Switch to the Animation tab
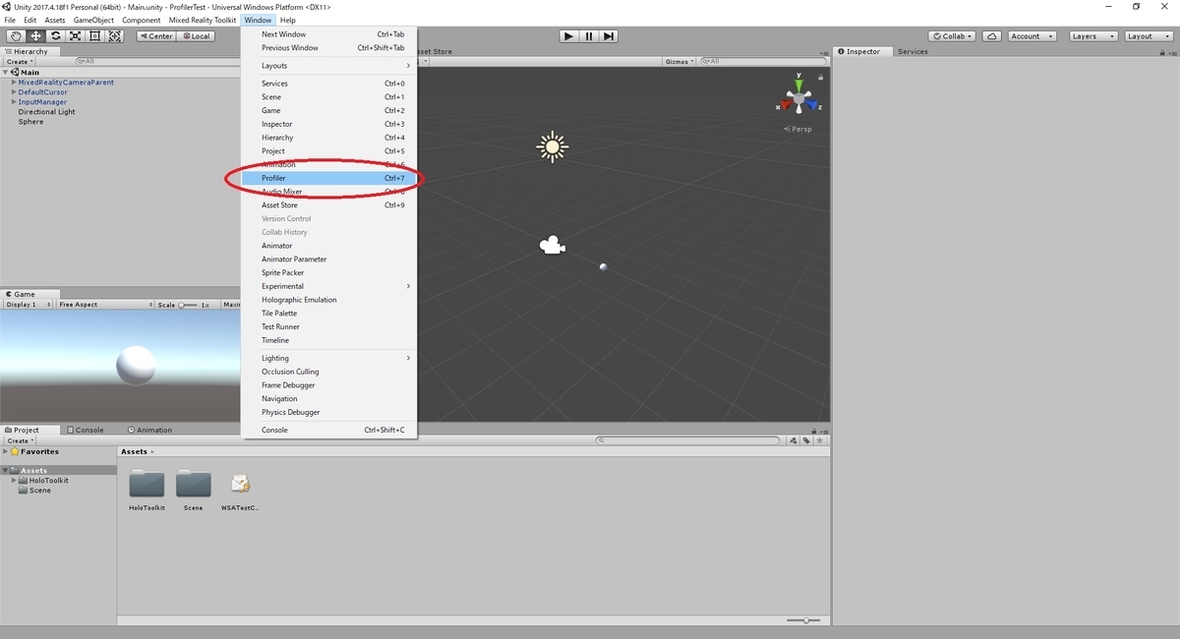 [149, 430]
